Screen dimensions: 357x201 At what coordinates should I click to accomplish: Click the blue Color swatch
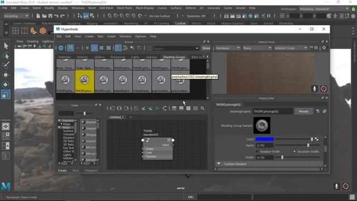pos(264,139)
